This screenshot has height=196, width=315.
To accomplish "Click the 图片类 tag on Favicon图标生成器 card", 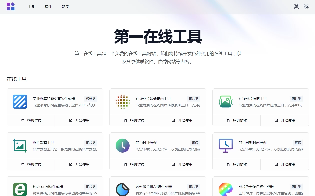I will pos(91,187).
